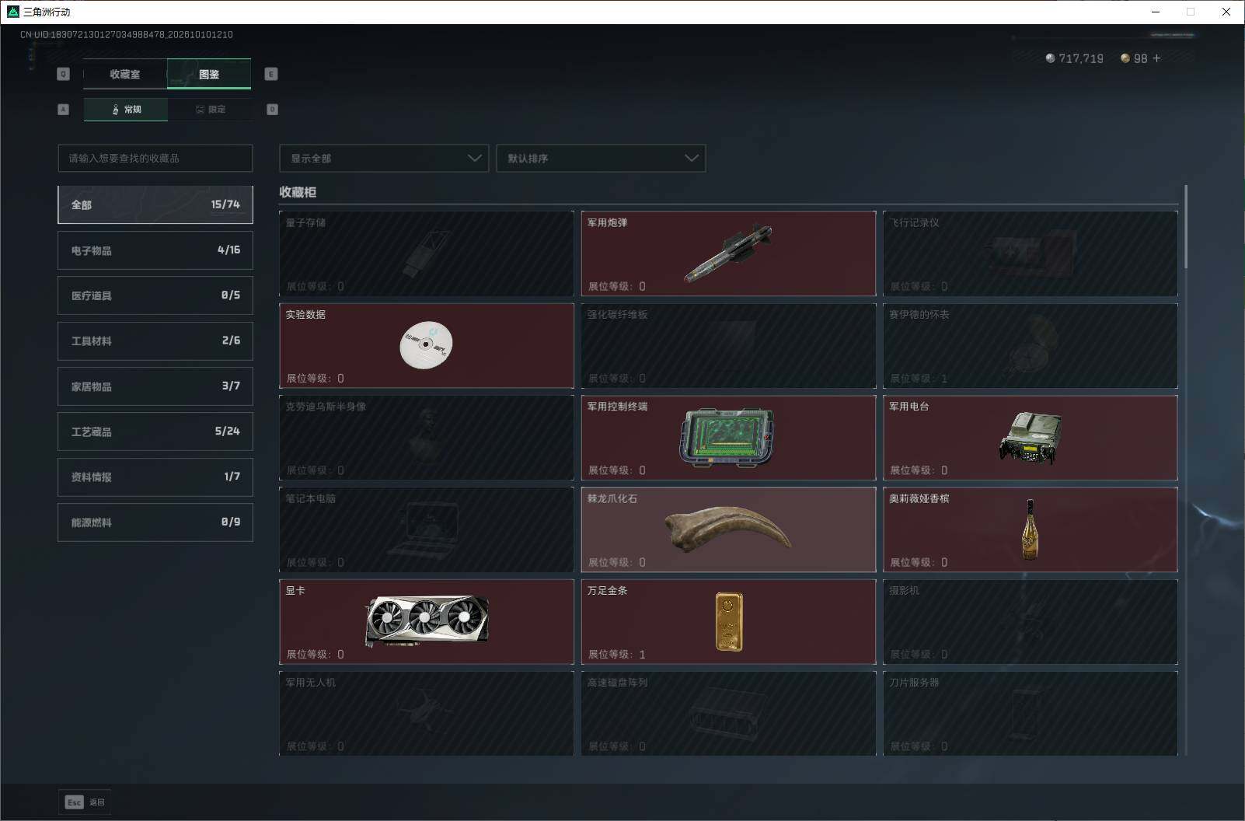Filter by 医疗道具 category

pos(155,295)
